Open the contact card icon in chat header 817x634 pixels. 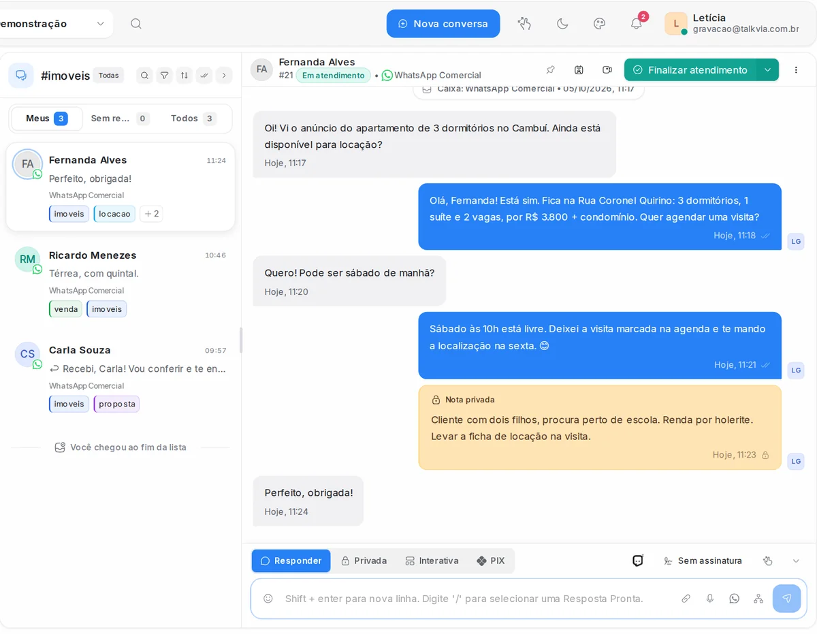[x=579, y=69]
